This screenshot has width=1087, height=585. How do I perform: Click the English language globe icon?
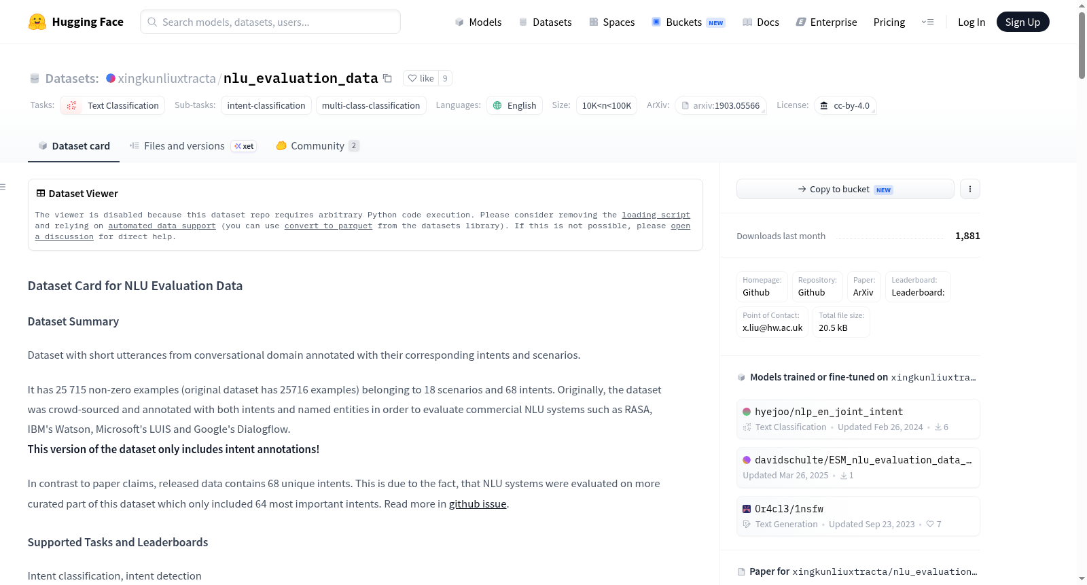(497, 105)
